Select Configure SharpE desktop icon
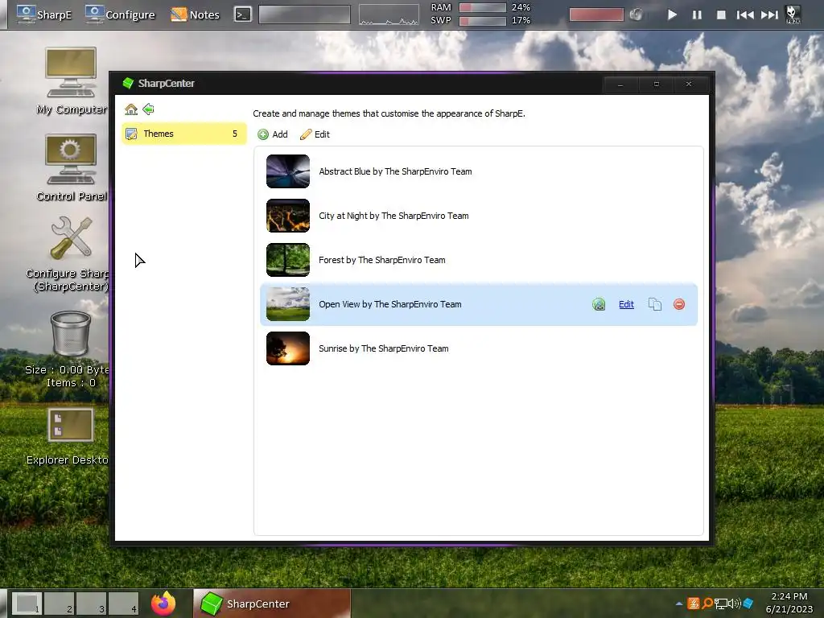Screen dimensions: 824x618 coord(71,254)
